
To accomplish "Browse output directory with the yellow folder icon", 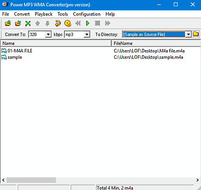I will [196, 34].
